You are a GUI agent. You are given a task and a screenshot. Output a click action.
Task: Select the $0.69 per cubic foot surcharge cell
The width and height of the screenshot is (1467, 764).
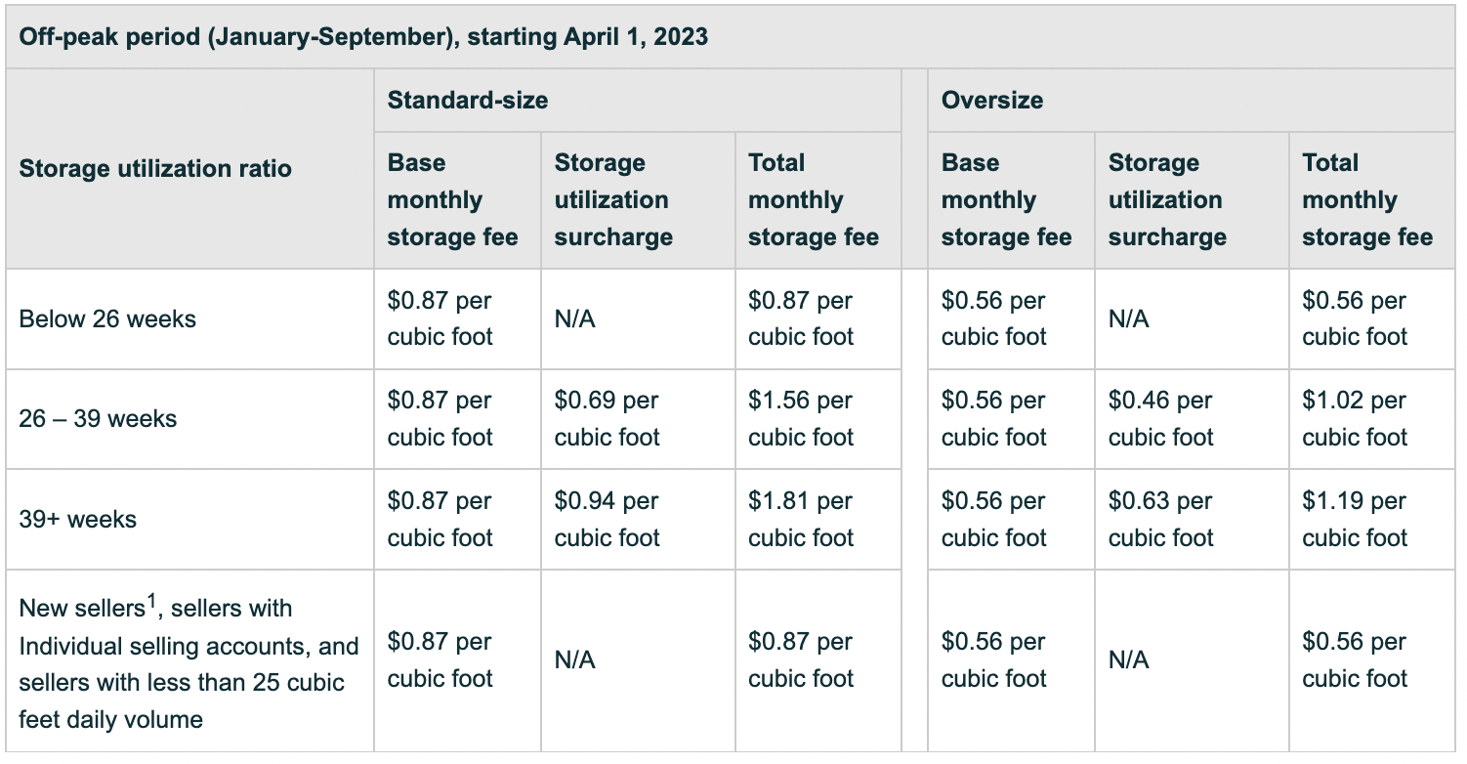pyautogui.click(x=608, y=419)
